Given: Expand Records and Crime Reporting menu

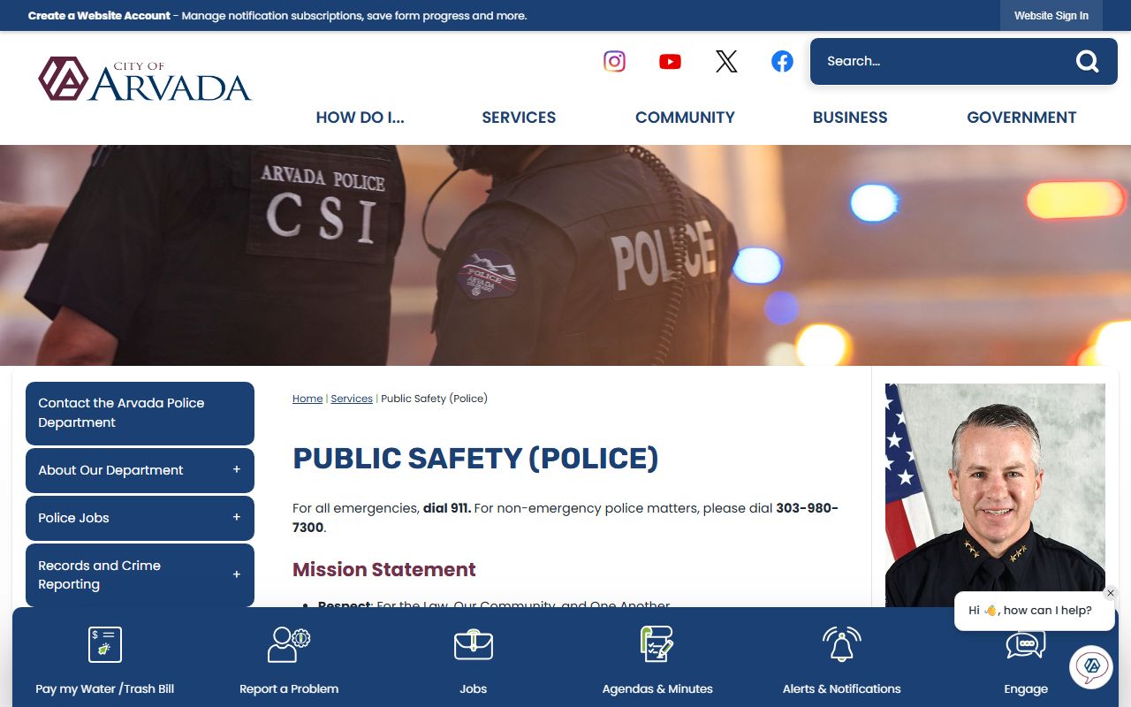Looking at the screenshot, I should [x=236, y=575].
